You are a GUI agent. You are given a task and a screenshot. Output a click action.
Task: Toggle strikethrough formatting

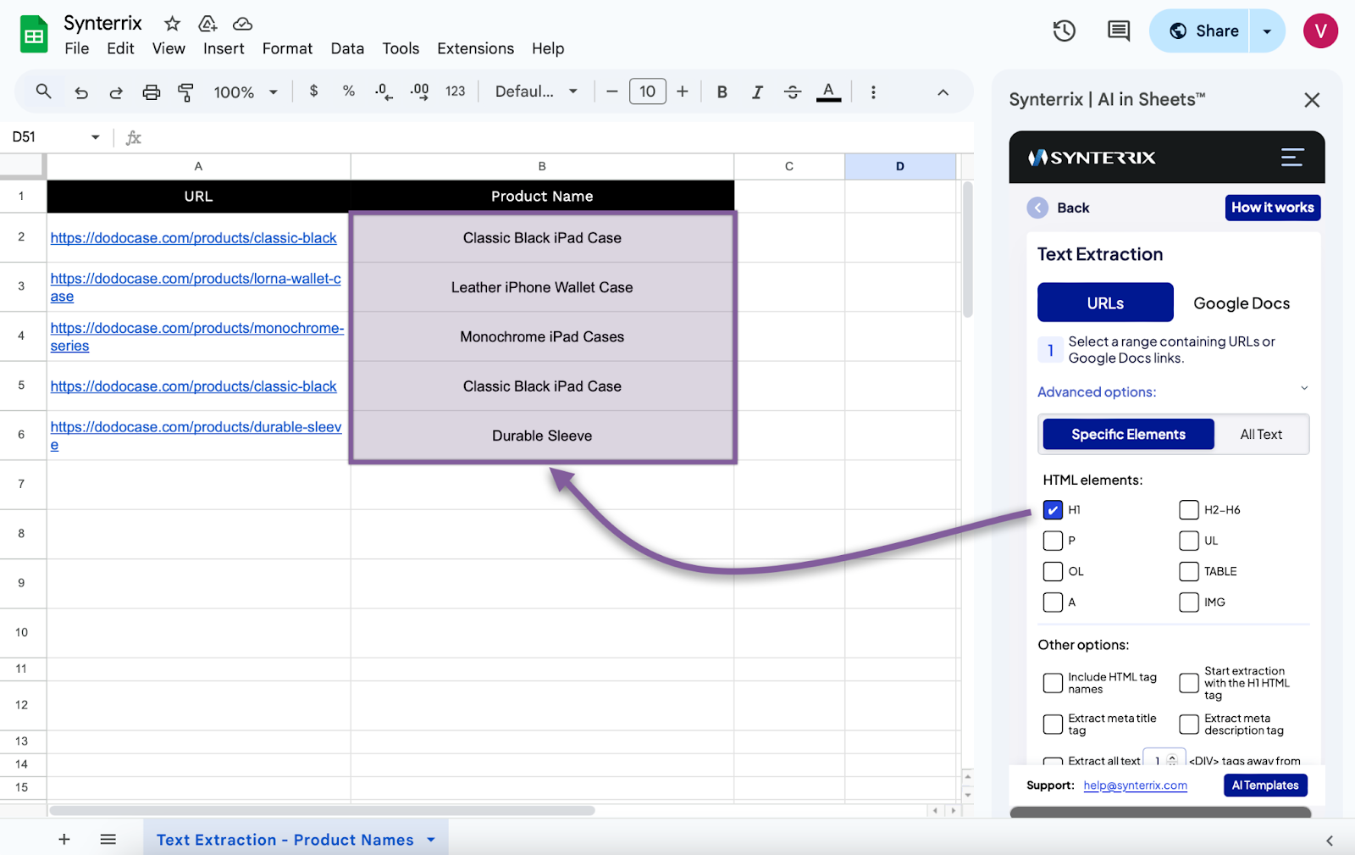(x=793, y=92)
